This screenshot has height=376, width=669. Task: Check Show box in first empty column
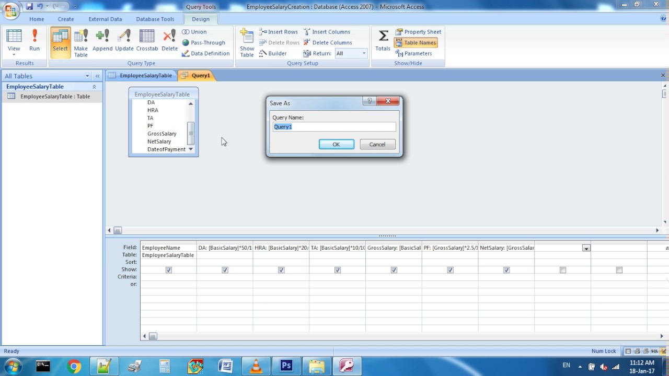563,270
